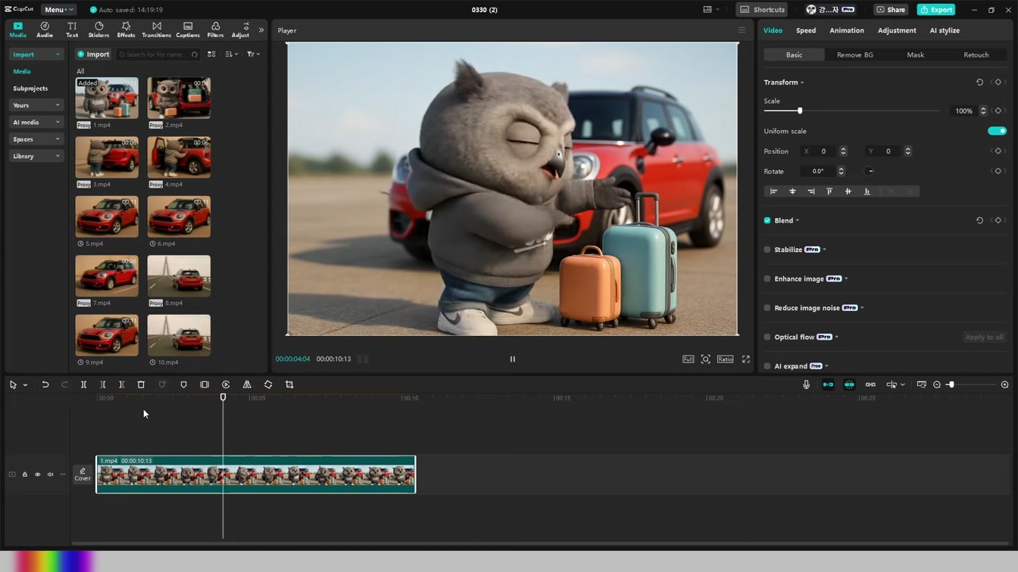Viewport: 1018px width, 572px height.
Task: Click the Share button
Action: pos(891,10)
